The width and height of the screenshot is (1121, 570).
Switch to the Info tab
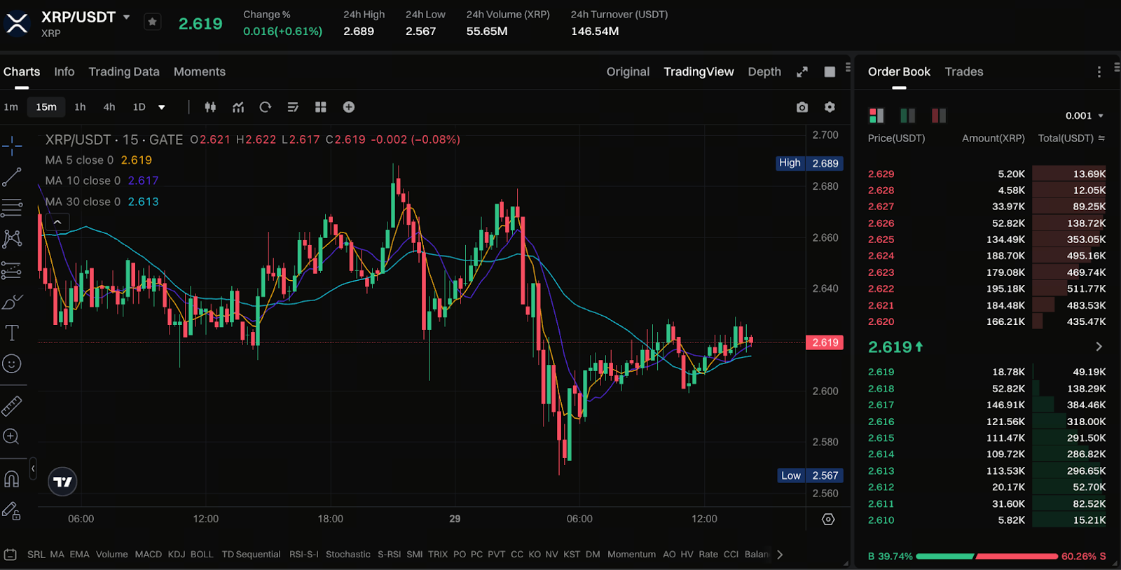[x=64, y=71]
